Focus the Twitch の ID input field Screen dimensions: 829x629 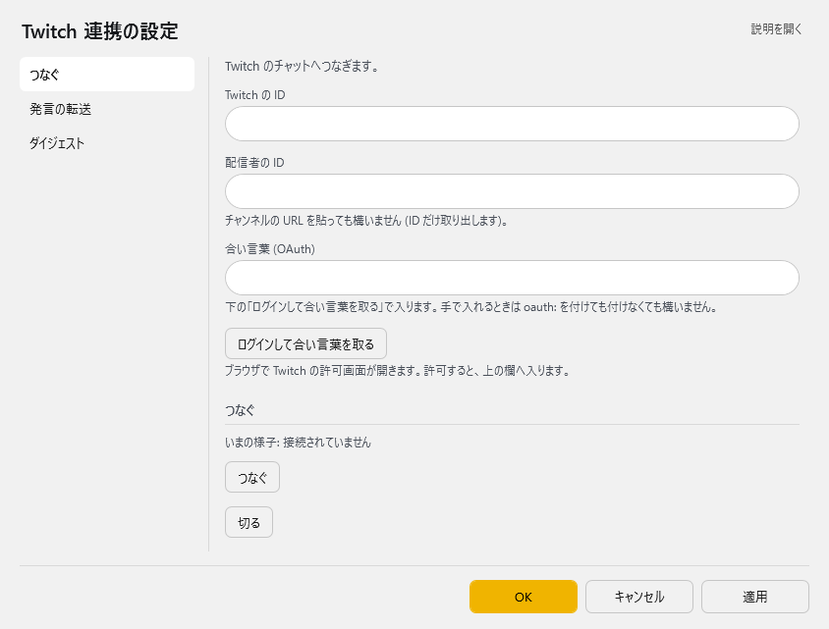click(x=512, y=124)
